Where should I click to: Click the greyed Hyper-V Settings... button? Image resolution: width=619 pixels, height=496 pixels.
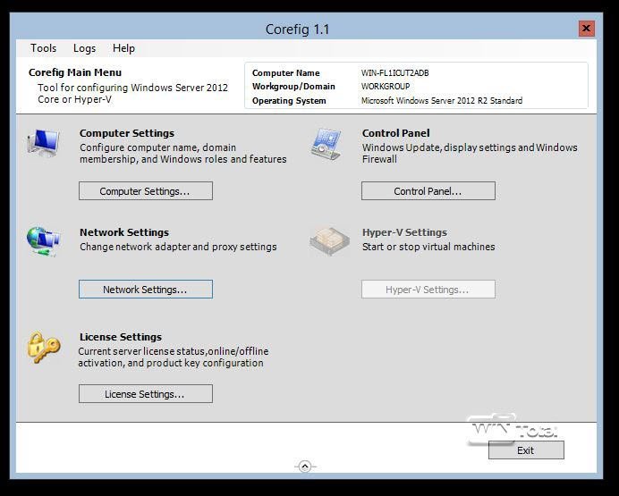click(428, 289)
